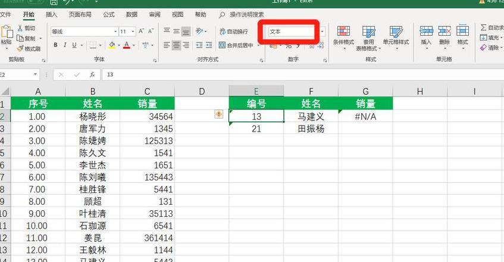Switch to 插入 Insert tab

pyautogui.click(x=51, y=14)
